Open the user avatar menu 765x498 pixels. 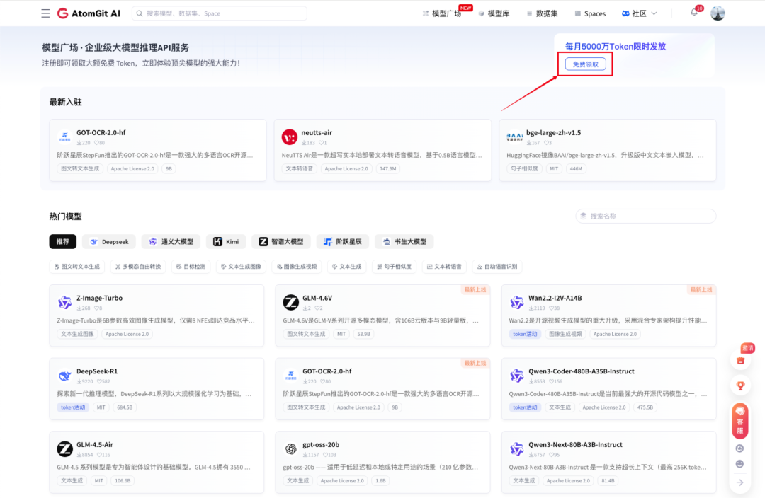click(x=717, y=13)
